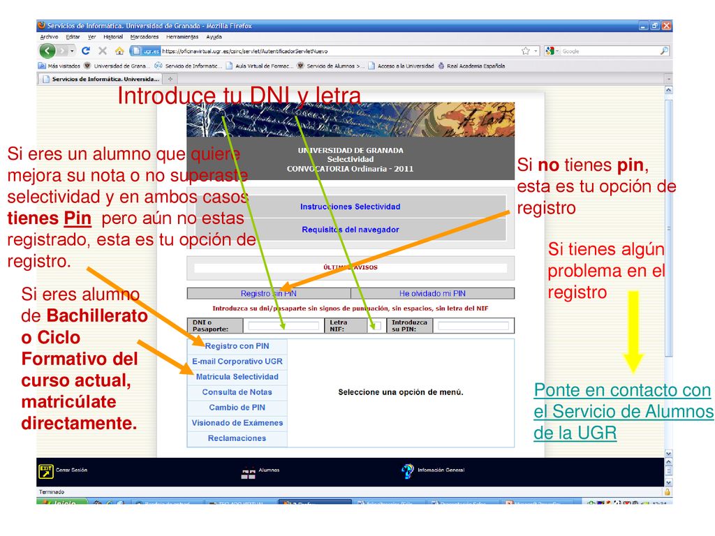The image size is (715, 536).
Task: Open the Ayuda menu
Action: pyautogui.click(x=214, y=37)
